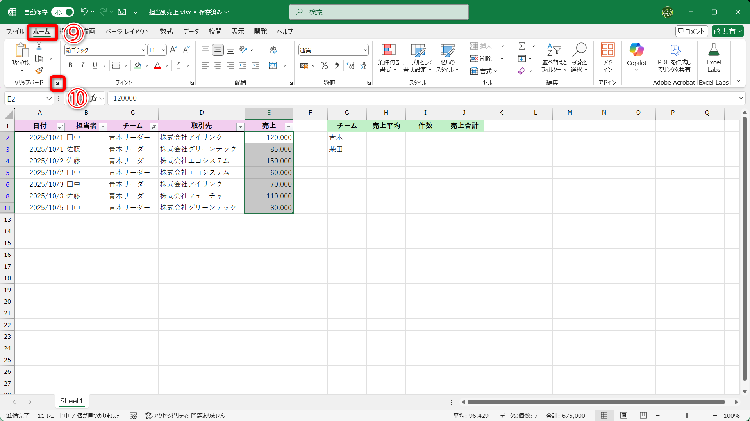
Task: Click the percent style icon
Action: point(324,65)
